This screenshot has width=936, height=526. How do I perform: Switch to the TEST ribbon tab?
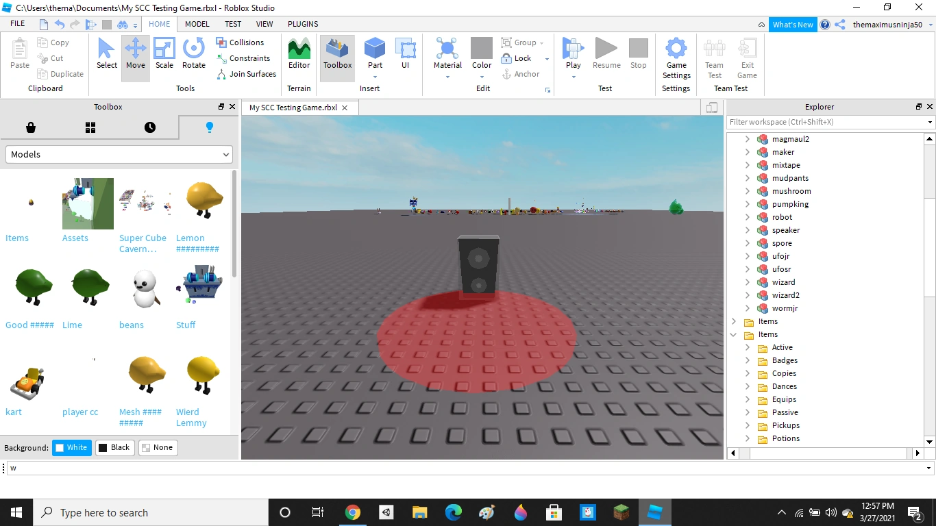click(233, 24)
